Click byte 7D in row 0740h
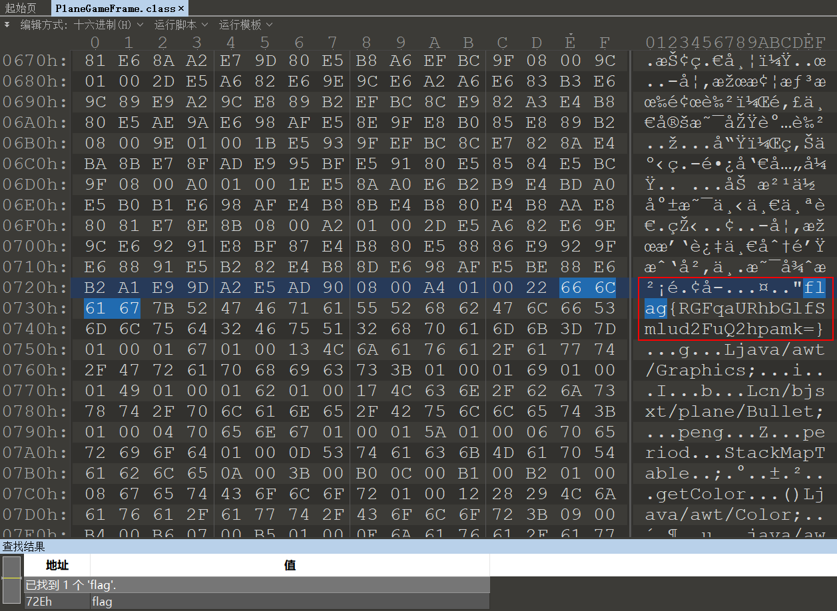 [x=604, y=329]
